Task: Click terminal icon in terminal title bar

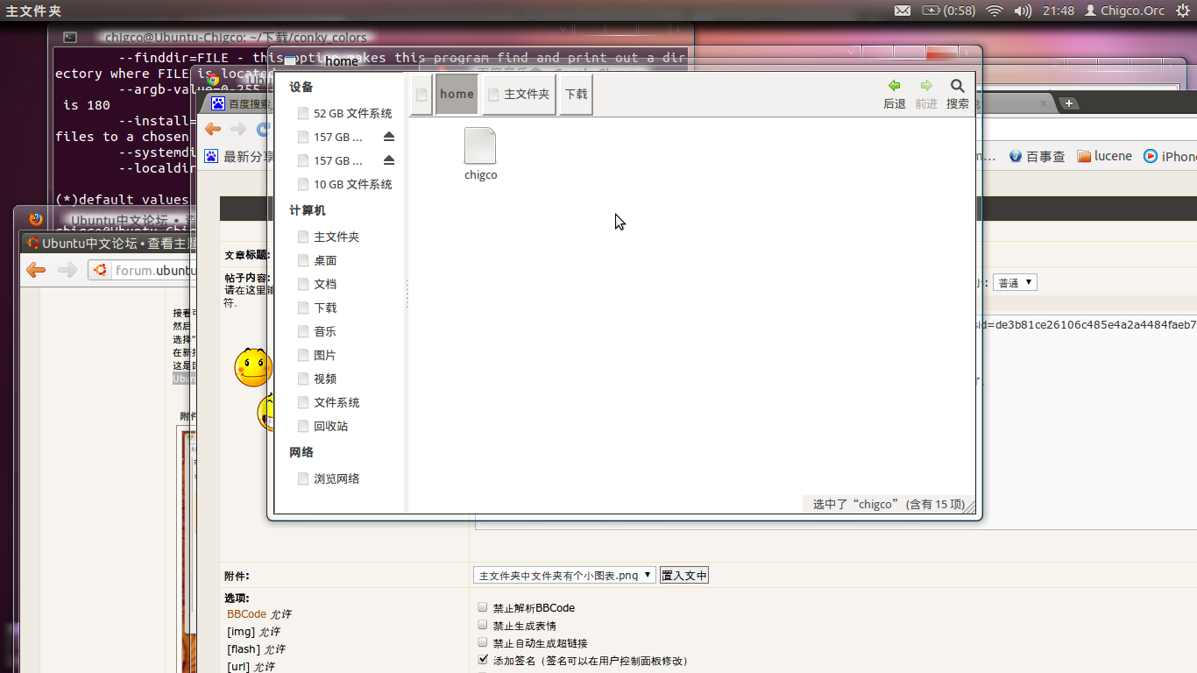Action: [x=70, y=37]
